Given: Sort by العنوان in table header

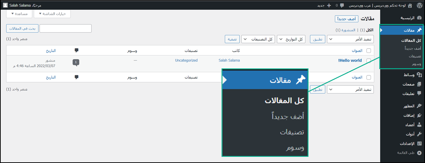Looking at the screenshot, I should tap(357, 51).
